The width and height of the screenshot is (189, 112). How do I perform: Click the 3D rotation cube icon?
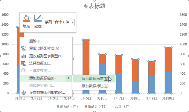24,70
